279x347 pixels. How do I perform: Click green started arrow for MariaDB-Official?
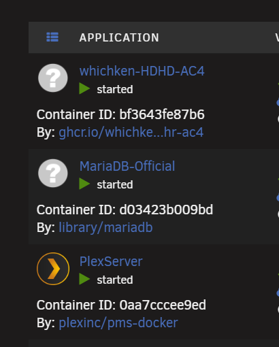84,184
